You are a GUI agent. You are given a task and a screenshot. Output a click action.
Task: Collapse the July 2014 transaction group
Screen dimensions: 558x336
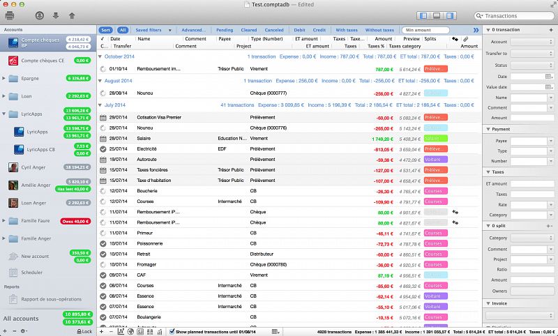[100, 105]
